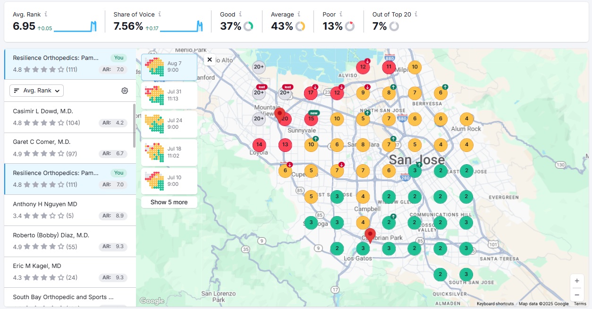This screenshot has width=592, height=309.
Task: Open the competitor list settings gear
Action: click(125, 91)
